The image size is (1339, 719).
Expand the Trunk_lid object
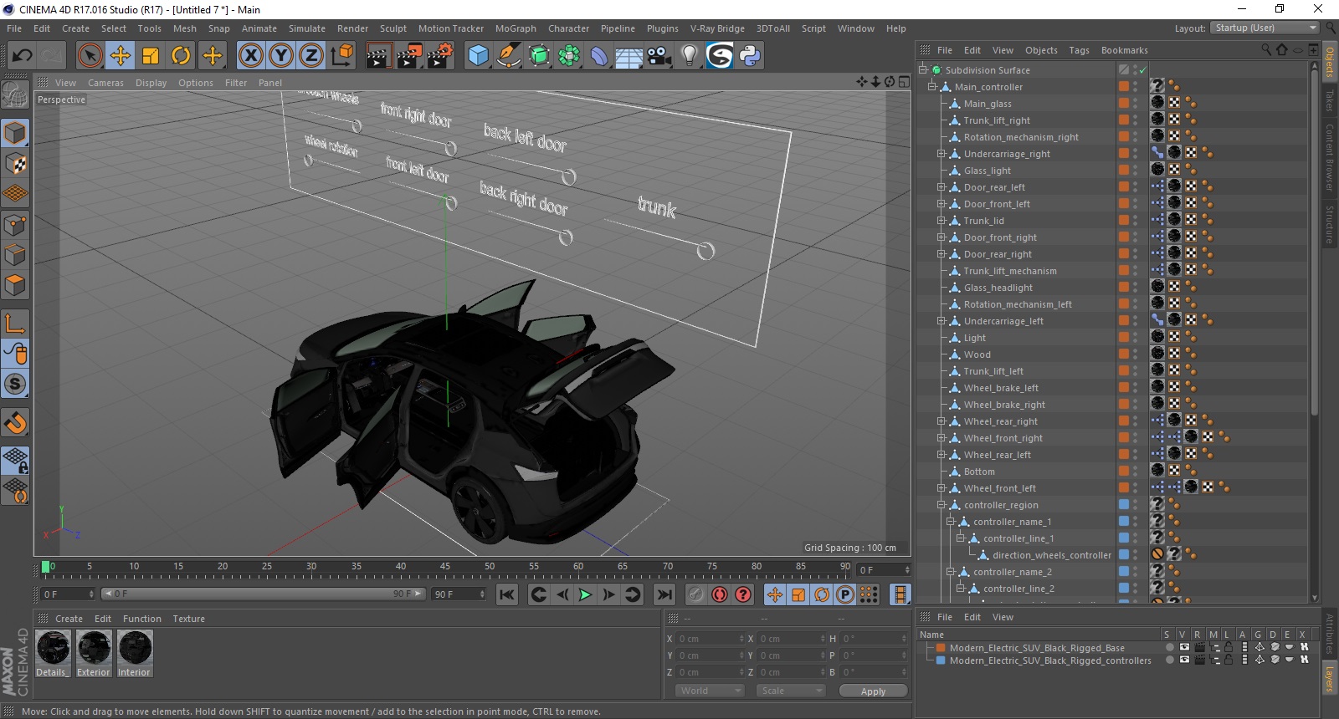[941, 221]
